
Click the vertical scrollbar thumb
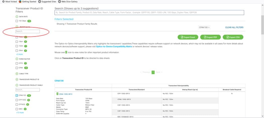(x=262, y=25)
